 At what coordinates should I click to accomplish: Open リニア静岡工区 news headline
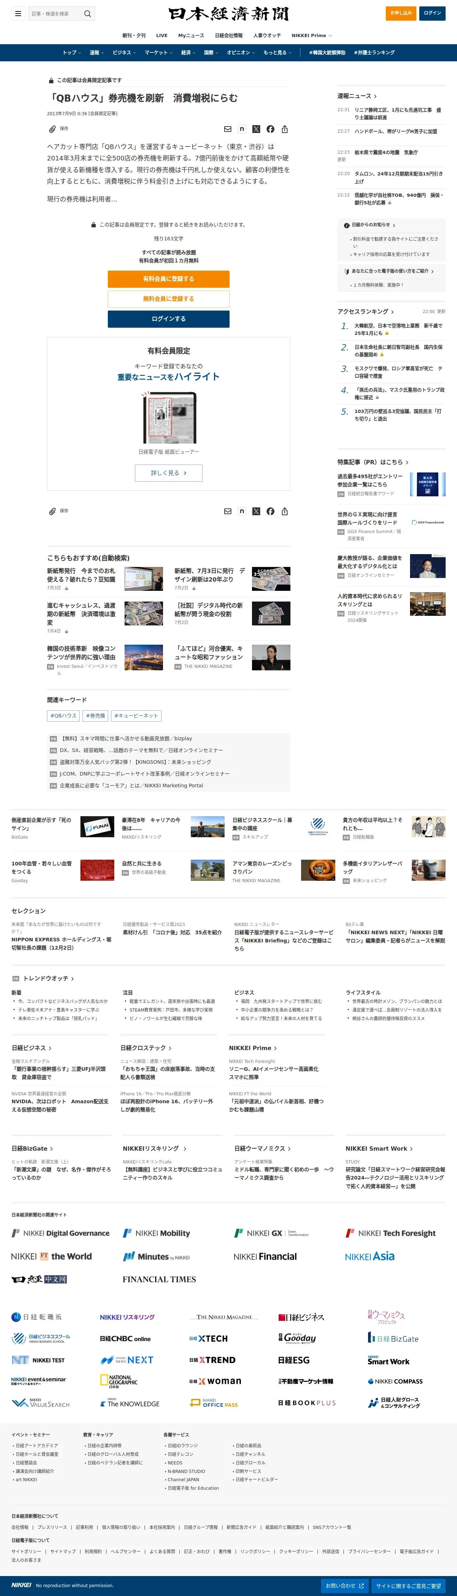pos(398,113)
